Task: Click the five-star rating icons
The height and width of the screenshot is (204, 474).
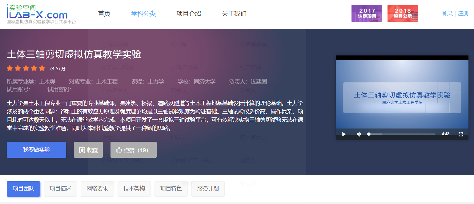Action: (26, 68)
